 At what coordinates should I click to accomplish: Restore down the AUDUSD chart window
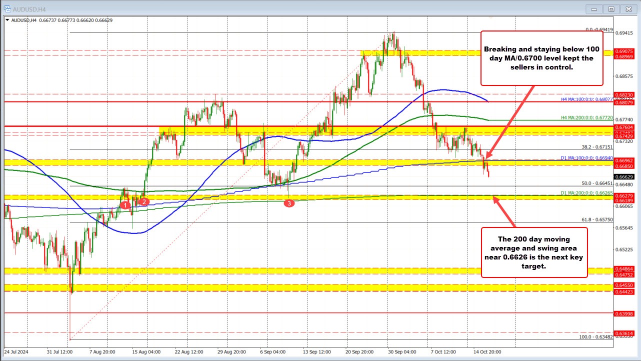point(611,8)
